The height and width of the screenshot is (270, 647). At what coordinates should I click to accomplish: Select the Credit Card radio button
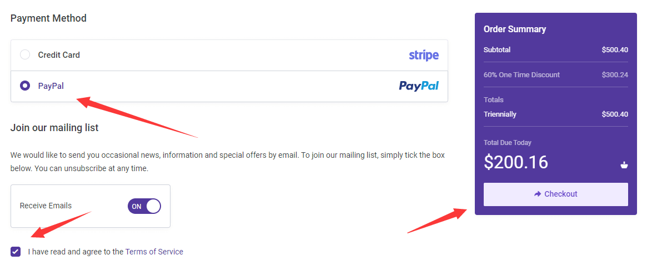(x=25, y=54)
